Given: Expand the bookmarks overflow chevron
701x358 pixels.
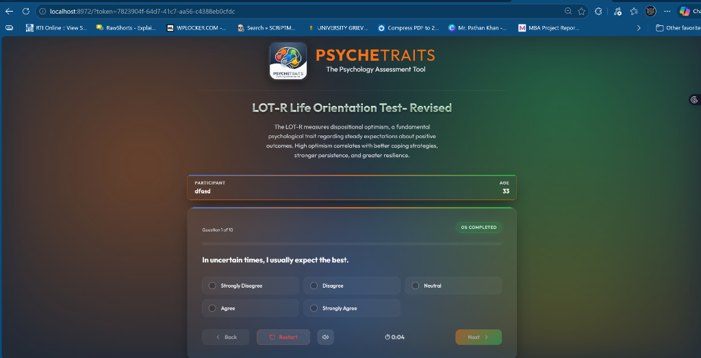Looking at the screenshot, I should pos(639,28).
